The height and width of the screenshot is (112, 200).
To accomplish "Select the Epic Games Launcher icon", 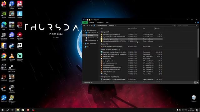I will click(x=4, y=36).
